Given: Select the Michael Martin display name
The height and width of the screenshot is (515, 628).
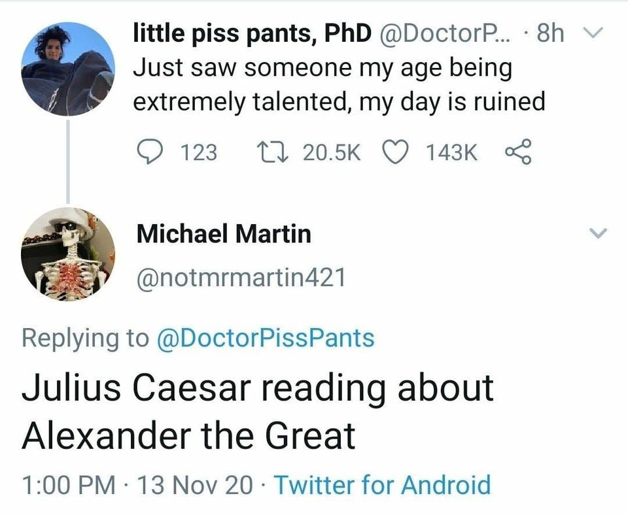Looking at the screenshot, I should [x=223, y=233].
